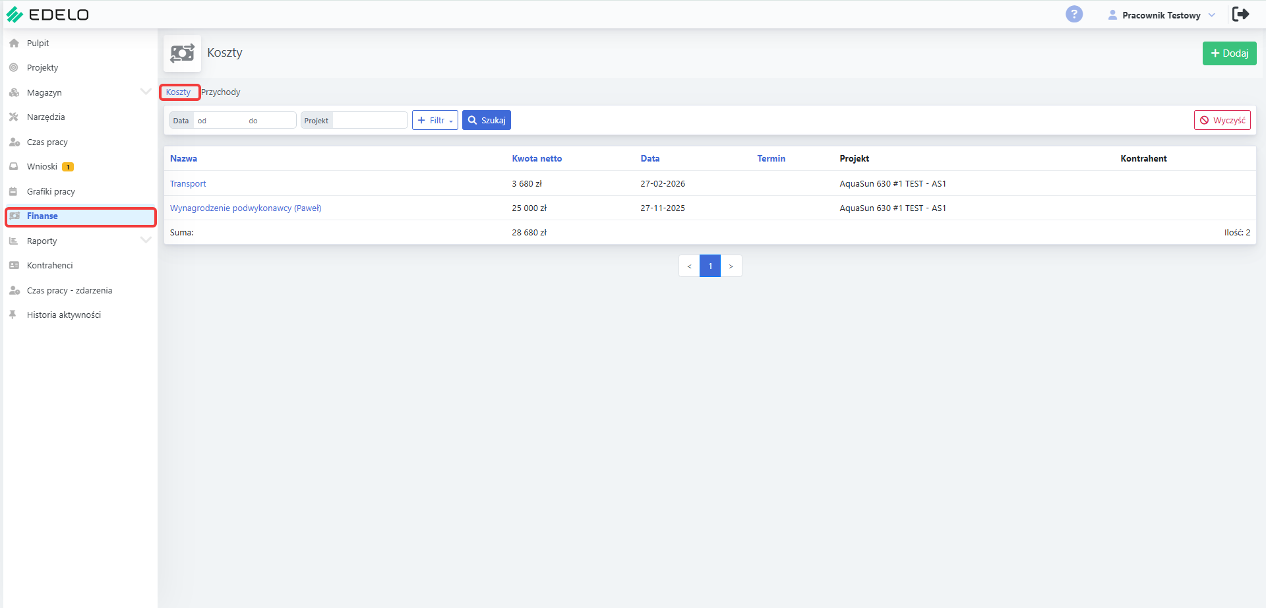Click the Narzędzia tools icon

pos(14,117)
